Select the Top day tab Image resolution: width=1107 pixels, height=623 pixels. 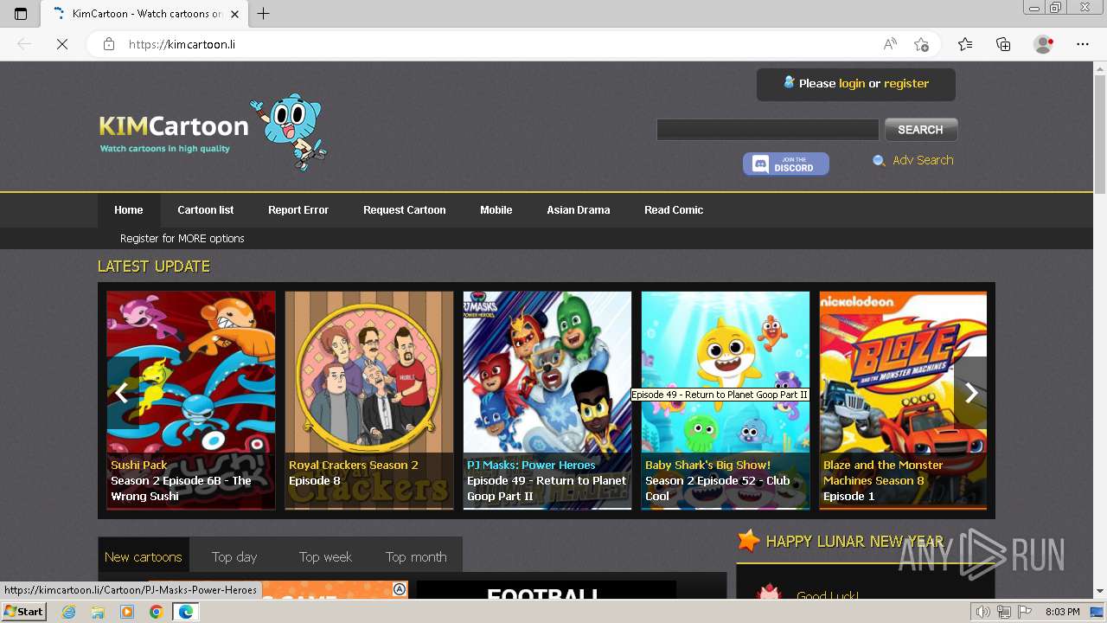234,557
